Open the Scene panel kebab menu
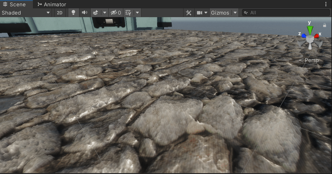This screenshot has height=174, width=332. coord(326,4)
